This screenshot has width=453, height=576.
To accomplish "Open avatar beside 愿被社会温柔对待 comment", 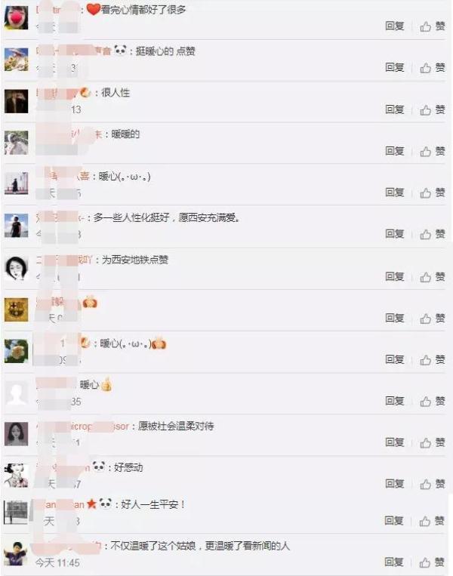I will (16, 434).
